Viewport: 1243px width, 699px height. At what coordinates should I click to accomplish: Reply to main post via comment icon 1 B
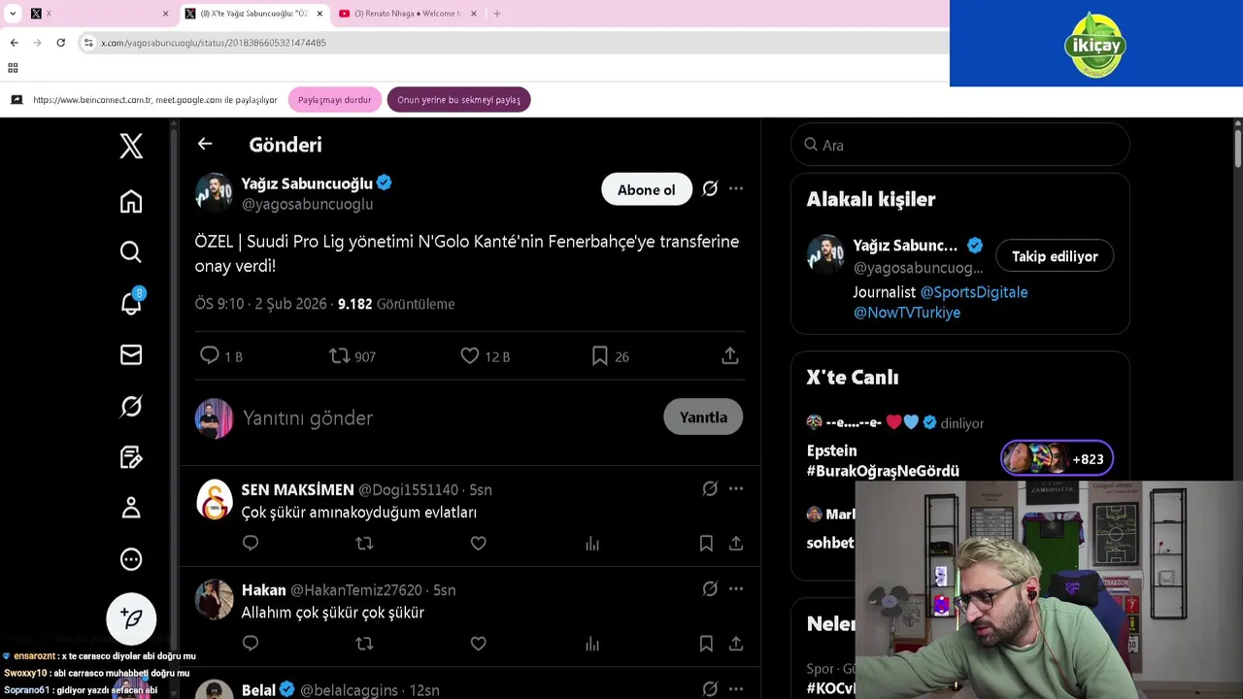[220, 356]
